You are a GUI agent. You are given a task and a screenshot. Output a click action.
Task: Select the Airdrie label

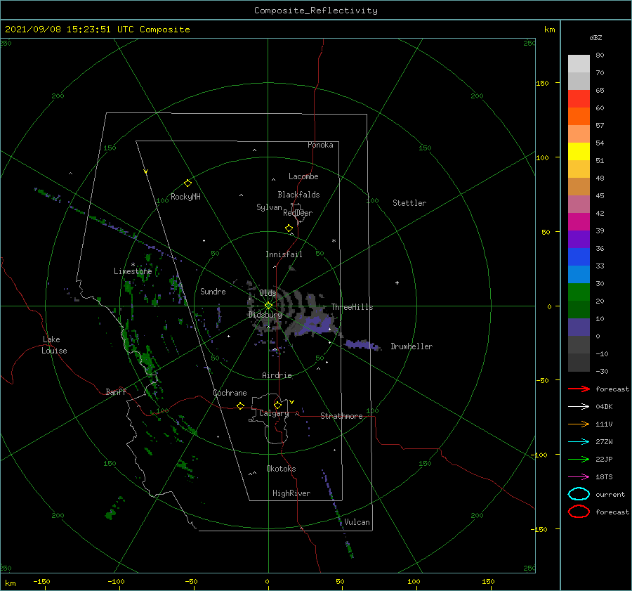(x=277, y=375)
